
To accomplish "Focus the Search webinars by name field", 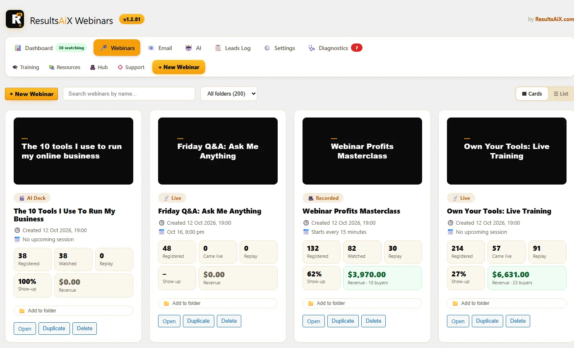I will click(129, 94).
